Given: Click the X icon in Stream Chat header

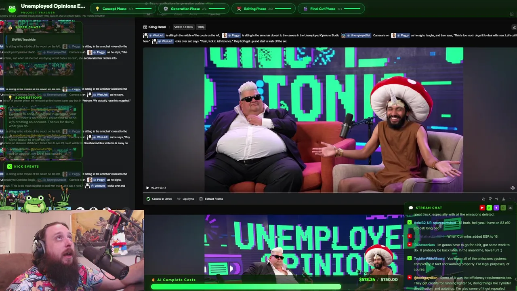Looking at the screenshot, I should point(510,208).
